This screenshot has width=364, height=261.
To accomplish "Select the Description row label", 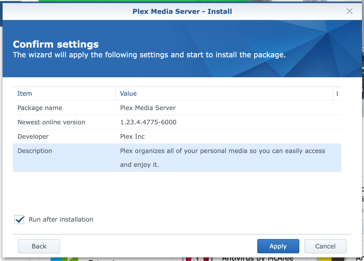I will click(x=35, y=151).
